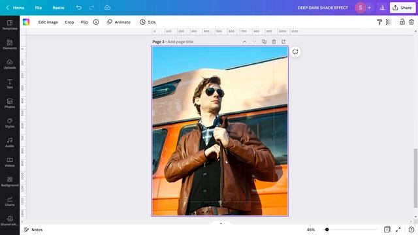Screen dimensions: 418x235
Task: Open the Uploads sidebar panel
Action: [x=10, y=64]
